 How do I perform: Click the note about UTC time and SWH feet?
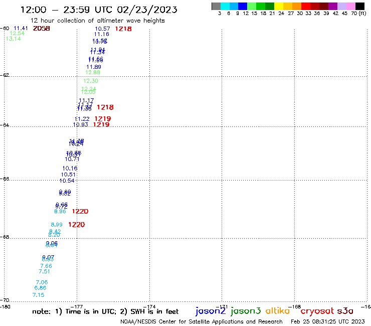[105, 311]
